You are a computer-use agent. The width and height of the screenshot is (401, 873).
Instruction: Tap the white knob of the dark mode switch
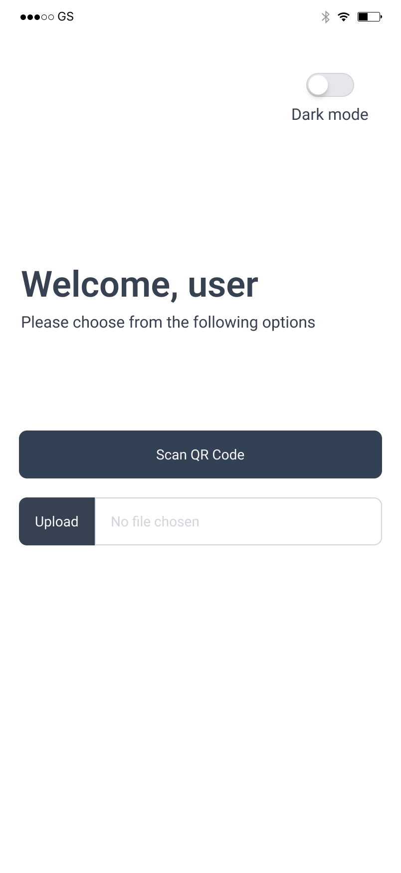tap(318, 85)
